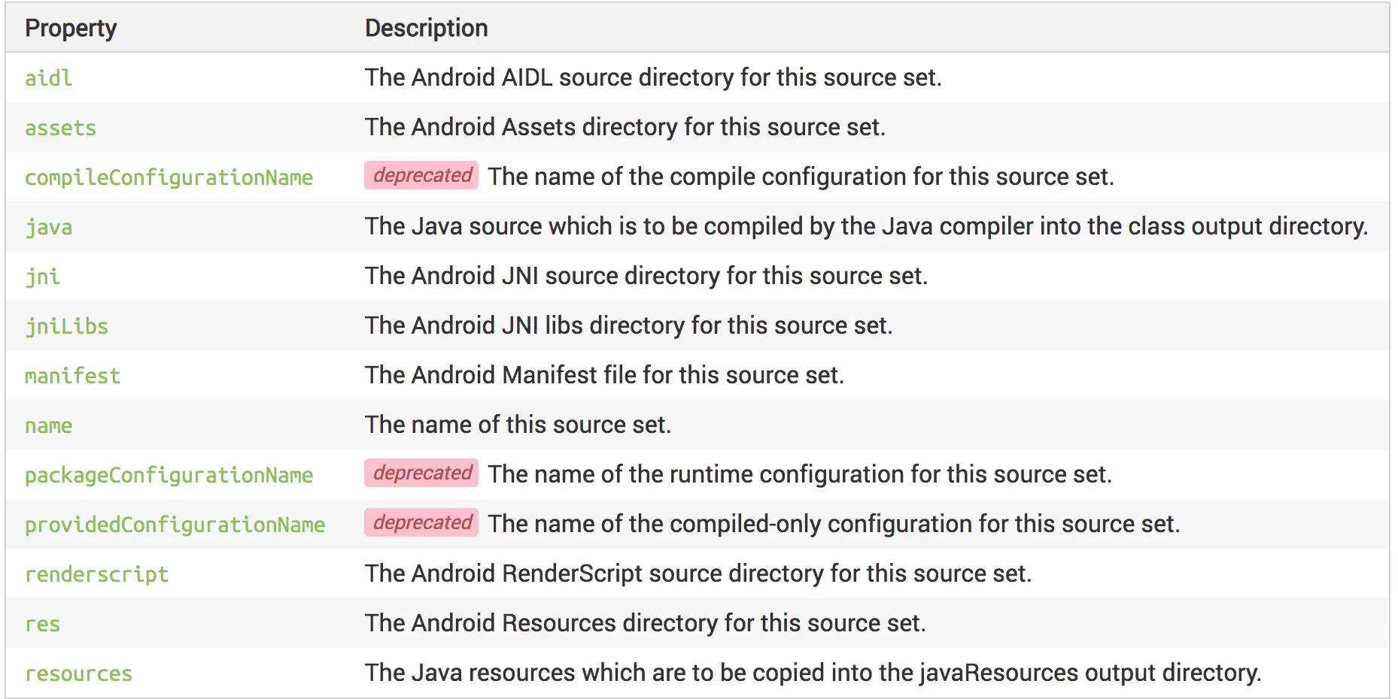1398x699 pixels.
Task: Open the res property link
Action: click(x=42, y=624)
